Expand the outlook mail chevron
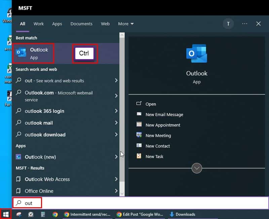269x219 pixels. 116,123
